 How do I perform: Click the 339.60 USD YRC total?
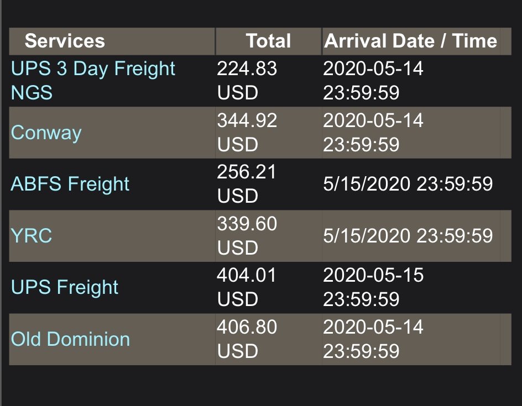pyautogui.click(x=247, y=235)
